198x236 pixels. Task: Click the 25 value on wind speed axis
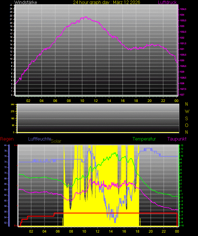(11, 5)
